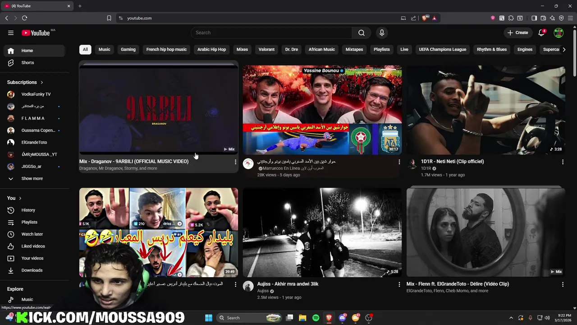Open Brave Leo AI sparkle icon
The image size is (577, 325).
552,18
